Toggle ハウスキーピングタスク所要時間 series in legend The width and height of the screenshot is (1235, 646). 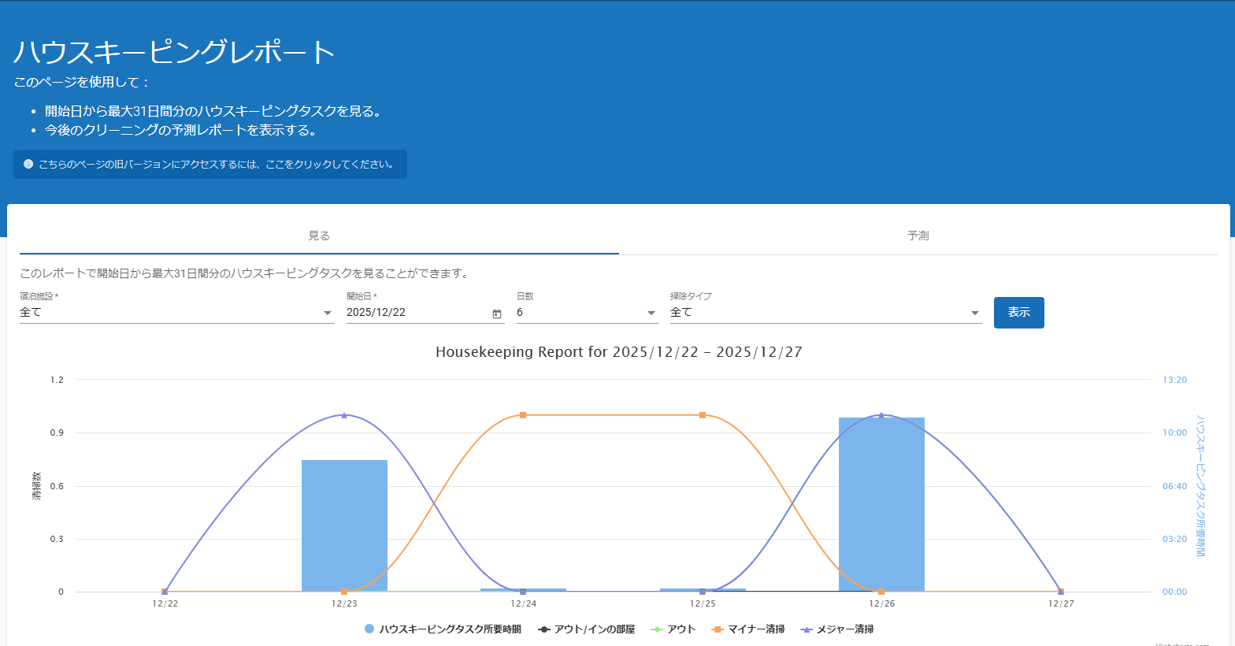(443, 629)
